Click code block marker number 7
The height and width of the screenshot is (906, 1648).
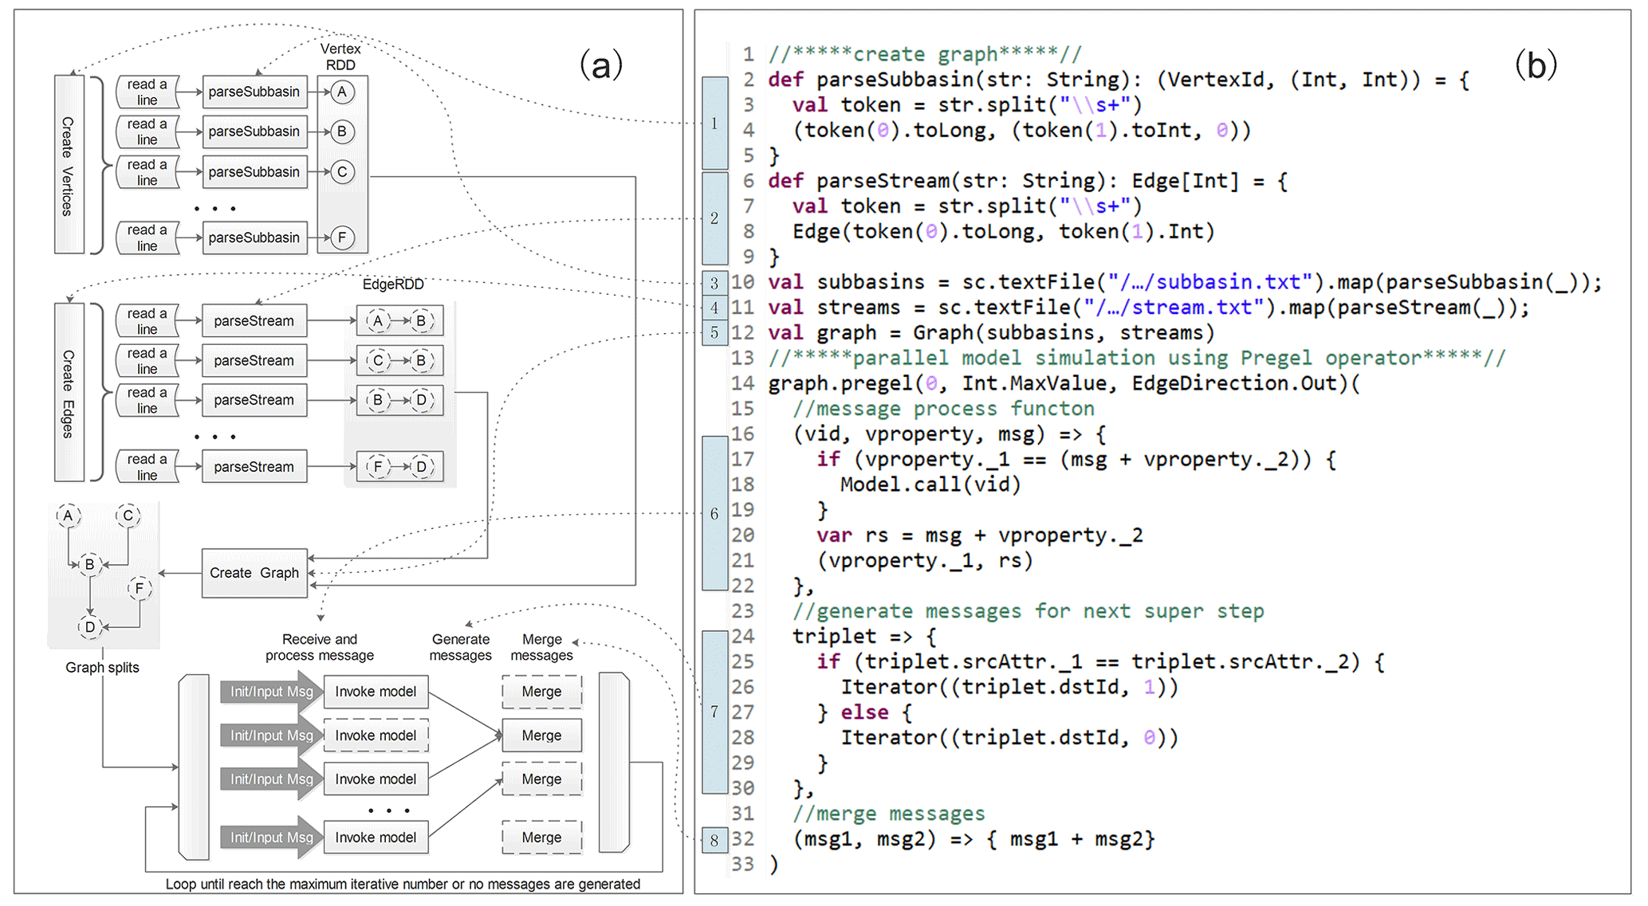click(x=714, y=712)
